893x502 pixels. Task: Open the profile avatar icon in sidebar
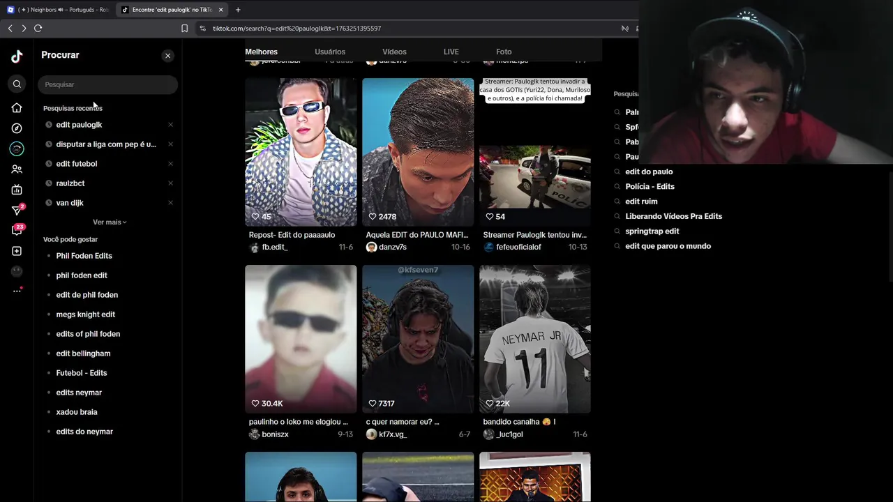[x=17, y=271]
